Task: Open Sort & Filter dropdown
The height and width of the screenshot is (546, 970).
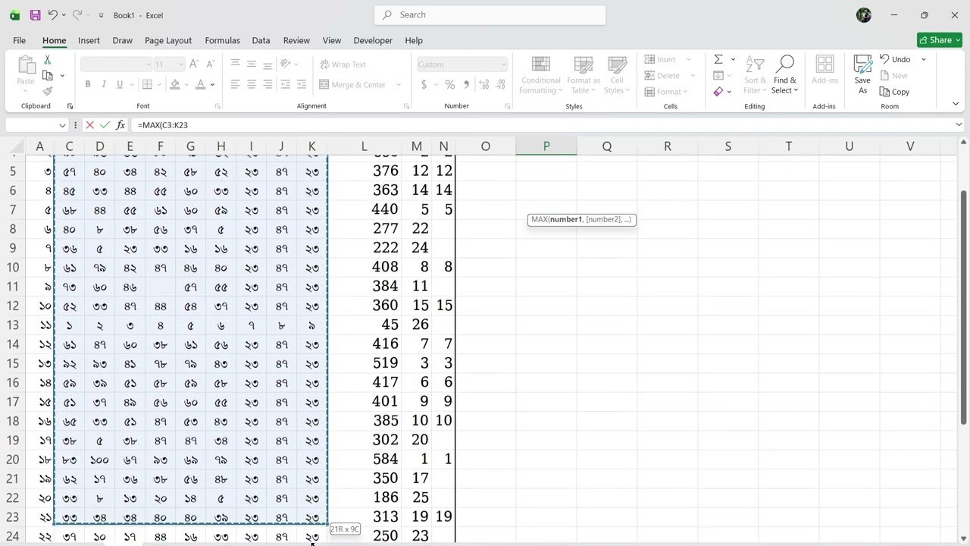Action: pos(755,74)
